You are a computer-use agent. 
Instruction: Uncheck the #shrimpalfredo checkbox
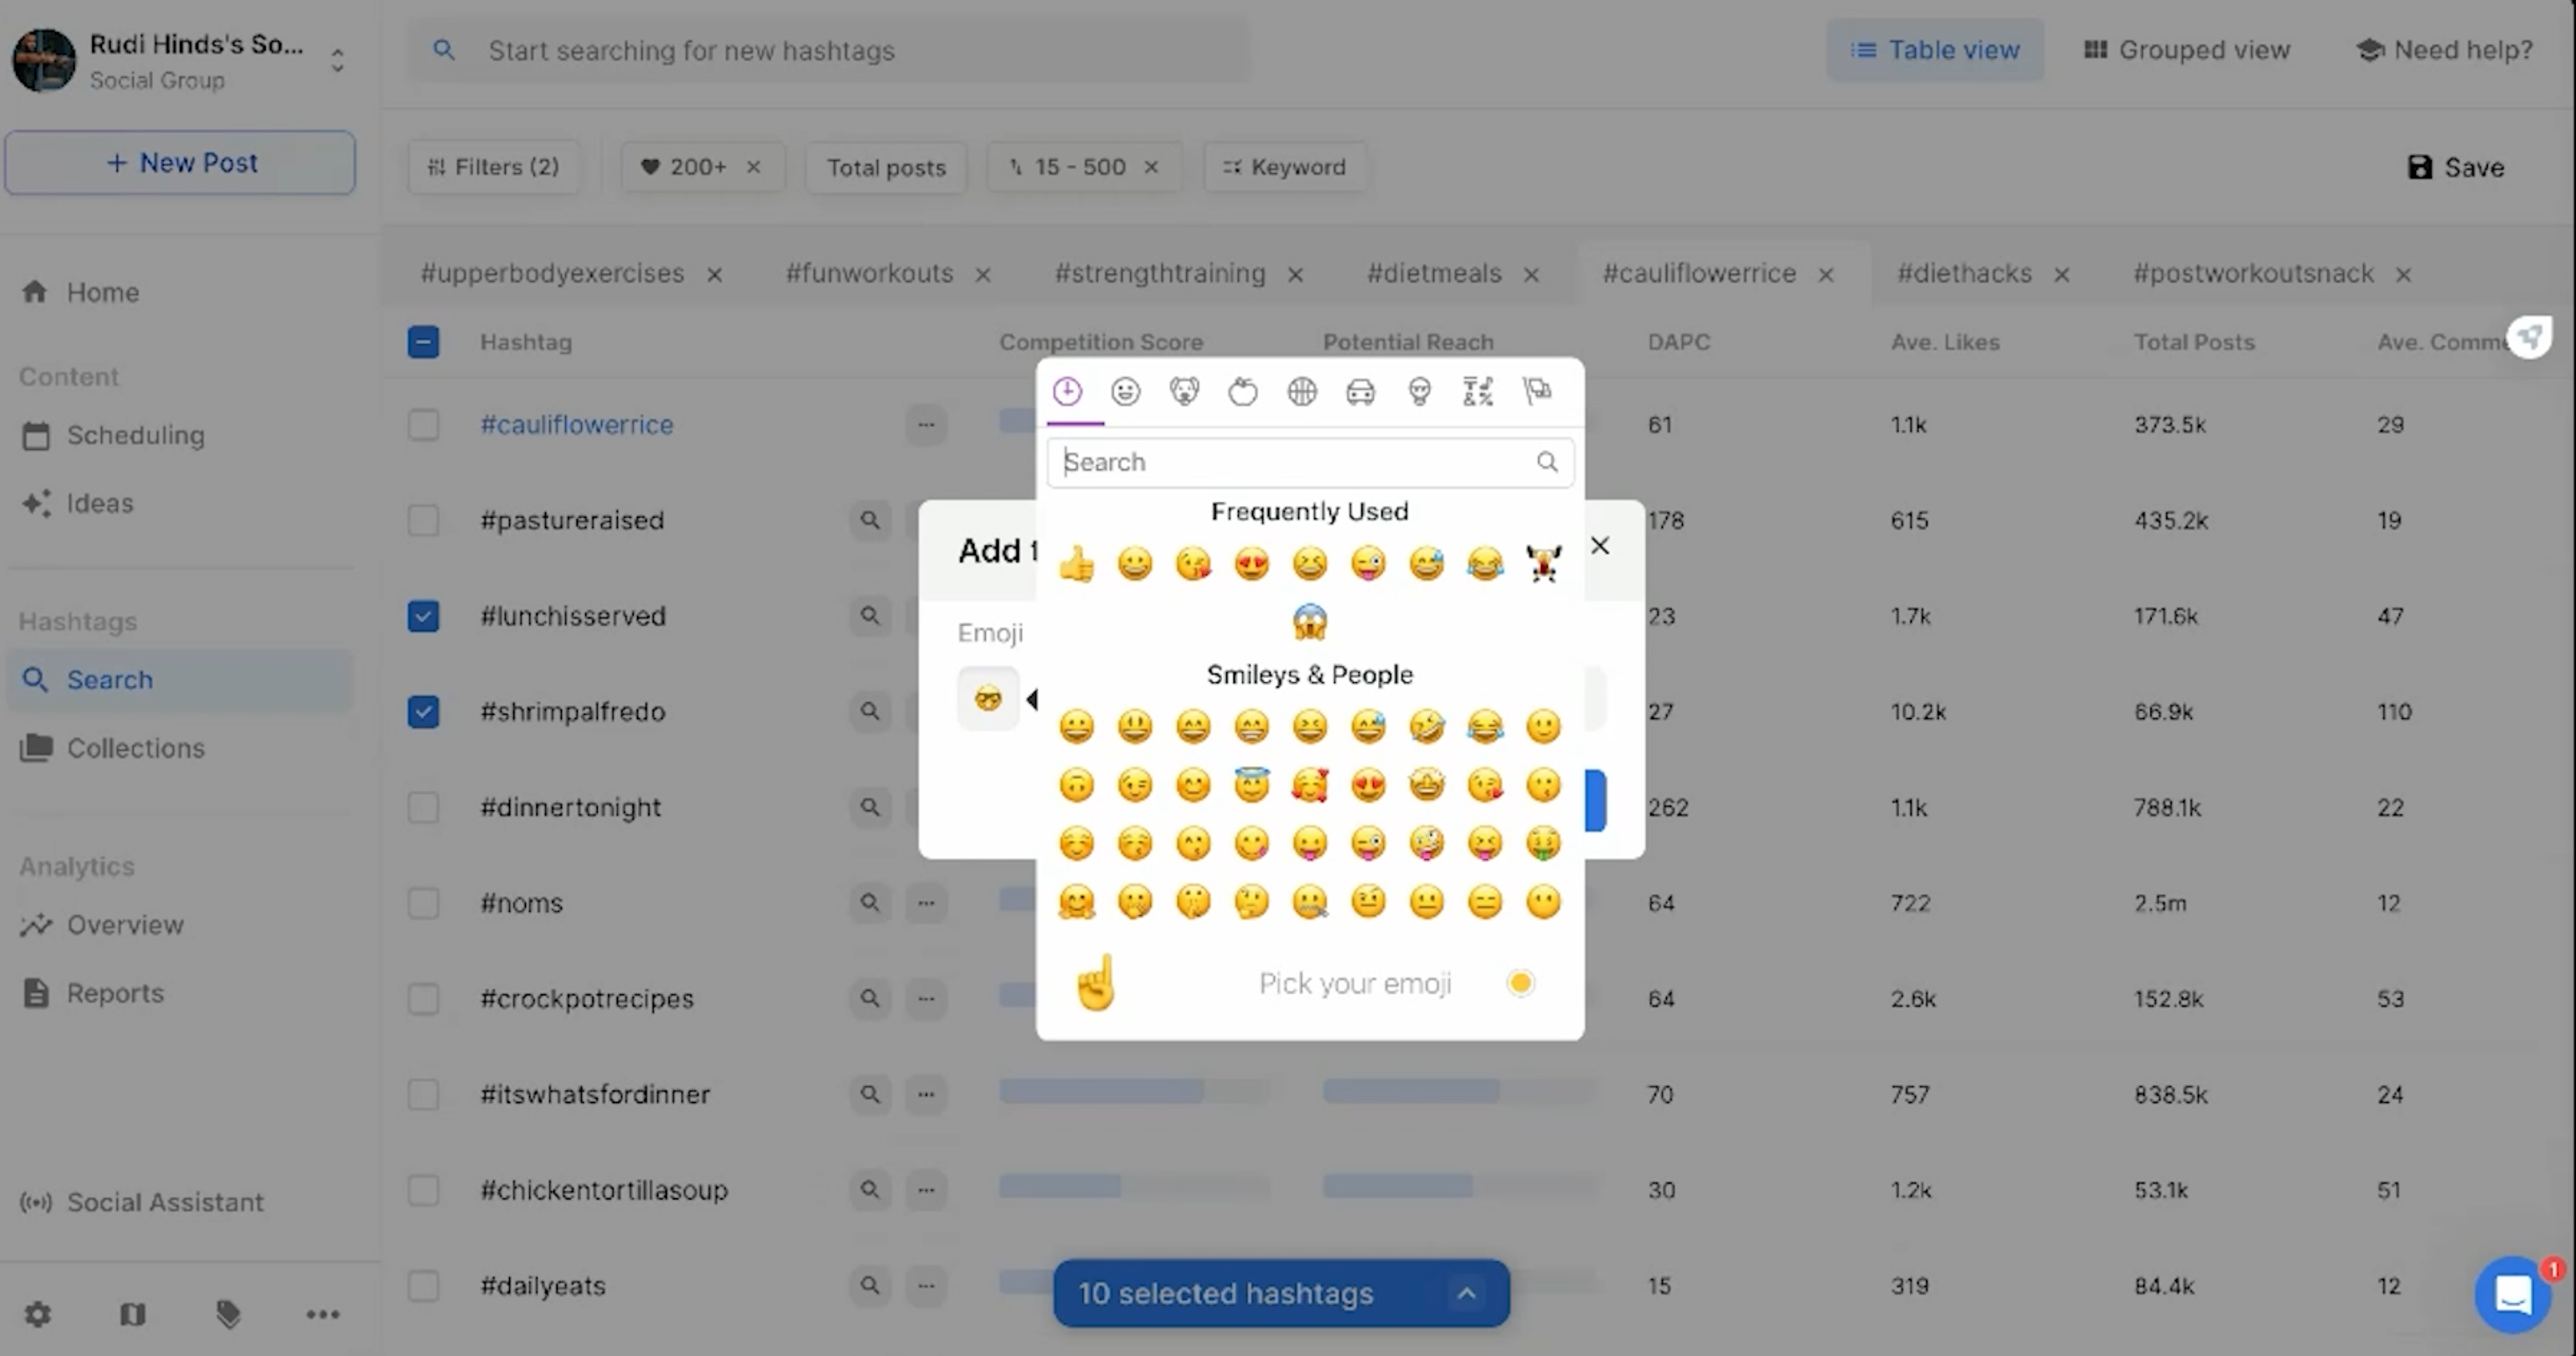tap(423, 712)
